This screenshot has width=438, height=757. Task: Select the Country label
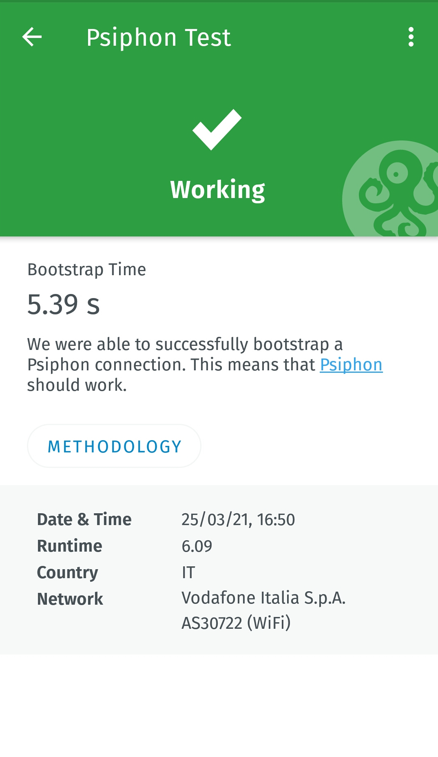(67, 572)
